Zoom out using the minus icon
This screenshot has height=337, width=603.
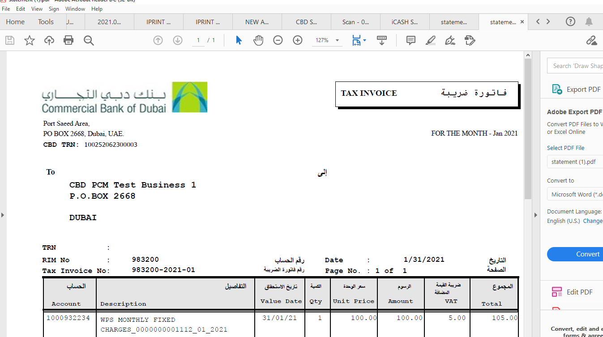tap(278, 40)
